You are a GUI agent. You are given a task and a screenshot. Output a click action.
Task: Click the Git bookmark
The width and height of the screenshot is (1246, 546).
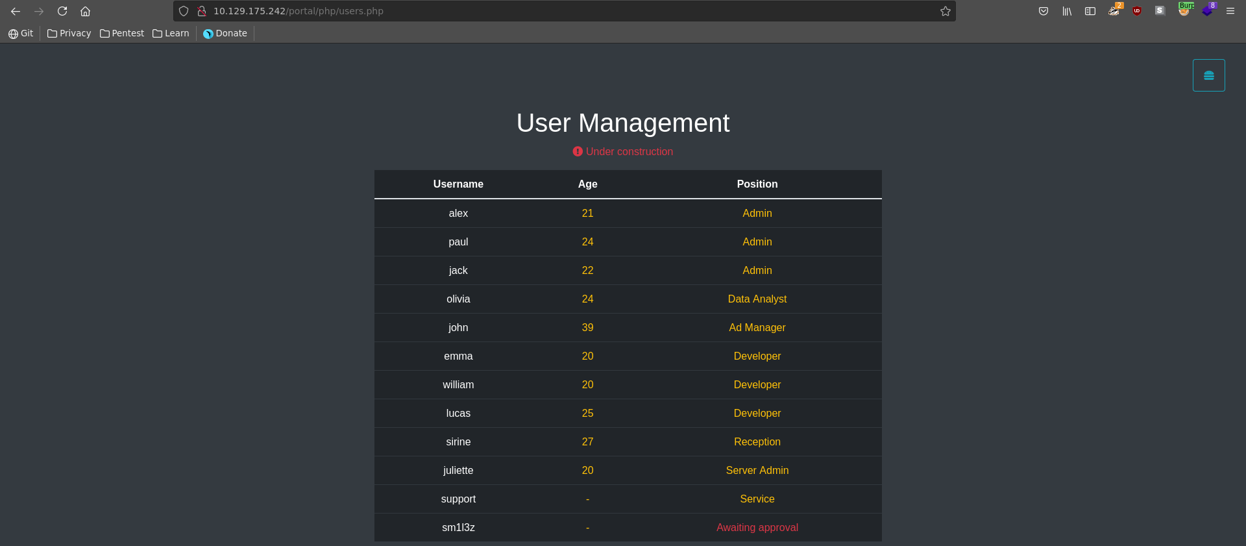21,33
